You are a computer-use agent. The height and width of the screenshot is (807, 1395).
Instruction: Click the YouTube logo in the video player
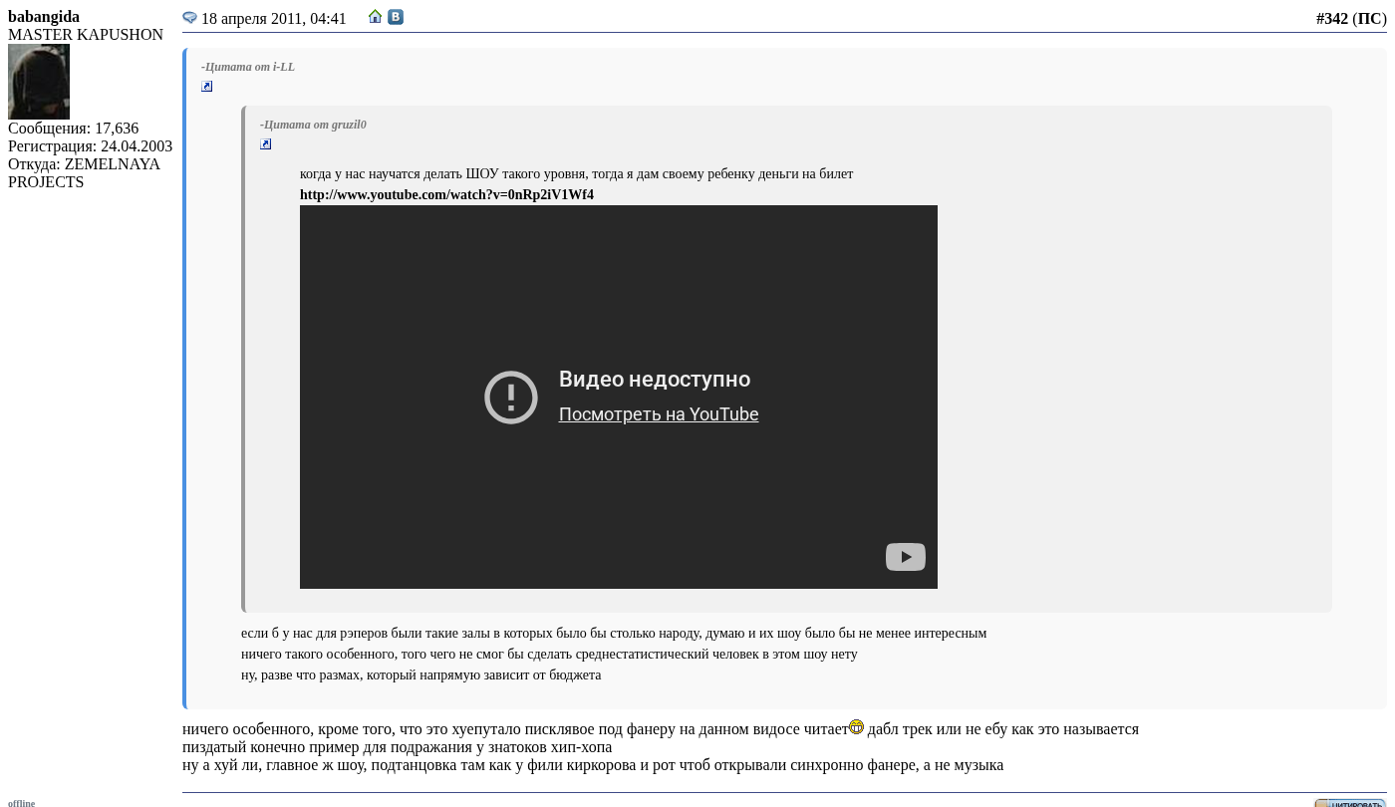tap(905, 557)
